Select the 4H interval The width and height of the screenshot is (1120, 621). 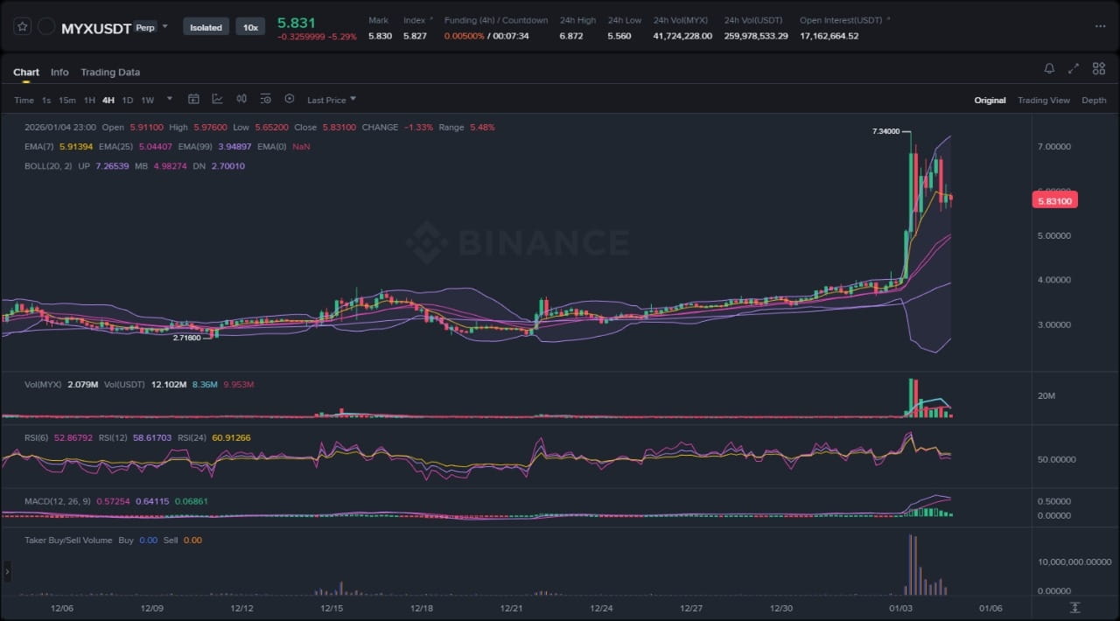(x=108, y=100)
